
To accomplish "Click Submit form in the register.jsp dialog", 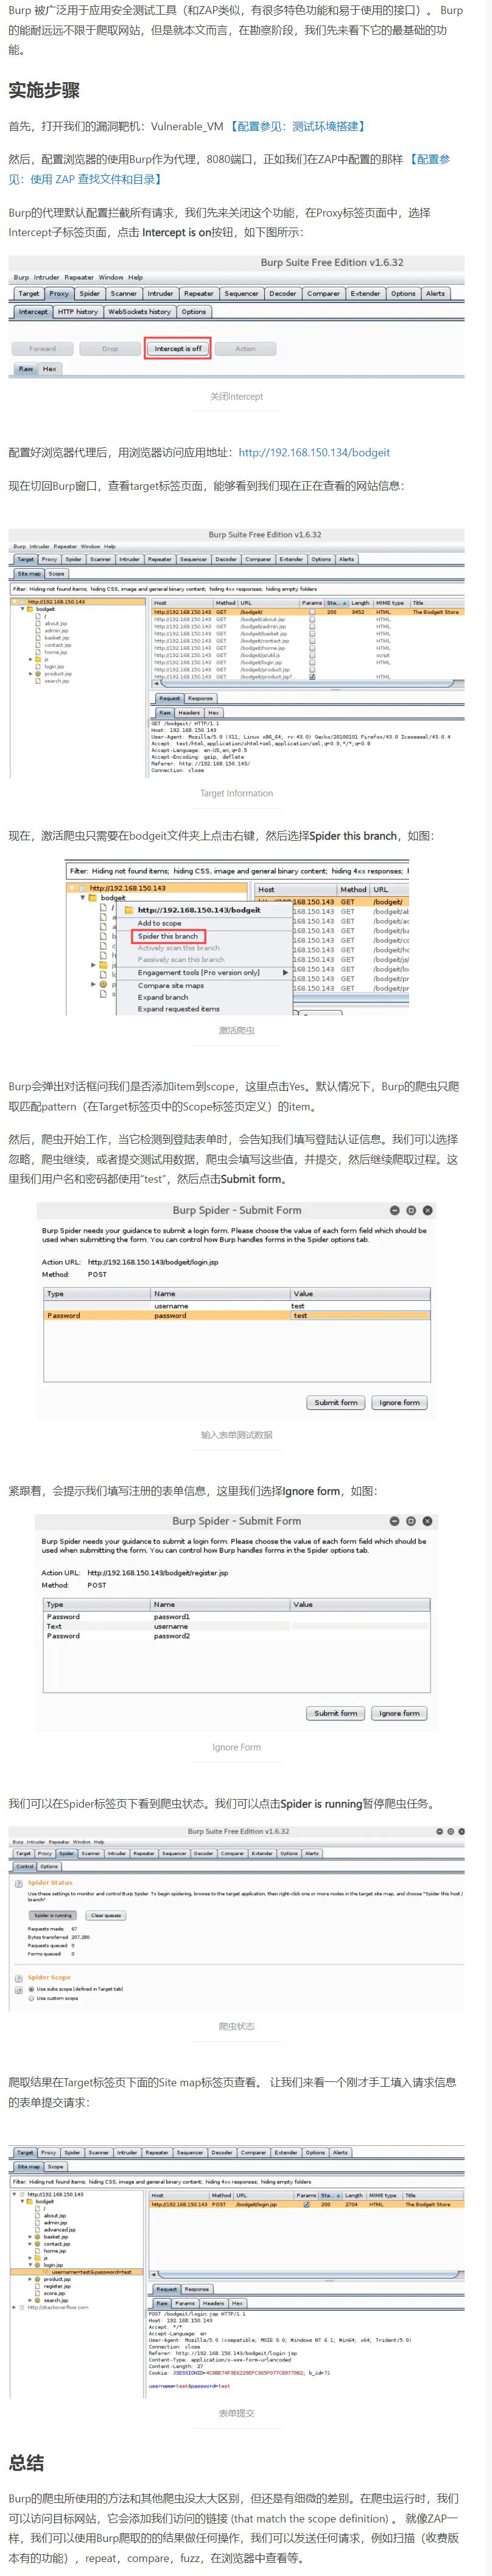I will pyautogui.click(x=336, y=1714).
